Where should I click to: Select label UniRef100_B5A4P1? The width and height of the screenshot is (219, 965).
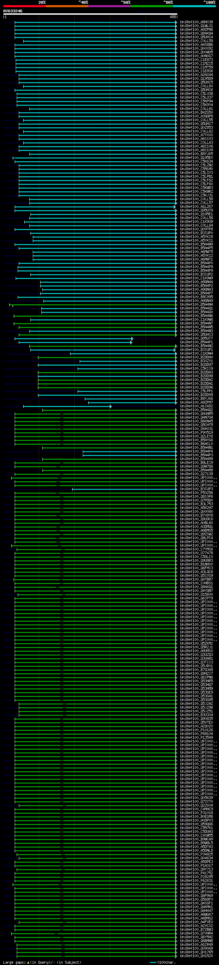pyautogui.click(x=196, y=342)
